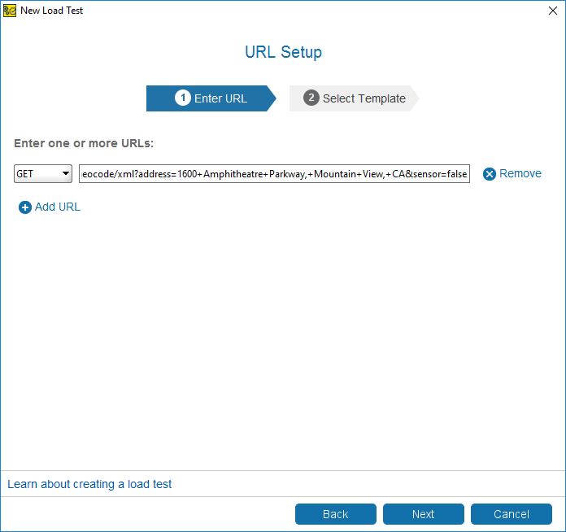The height and width of the screenshot is (532, 566).
Task: Go to the Enter URL step
Action: coord(211,98)
